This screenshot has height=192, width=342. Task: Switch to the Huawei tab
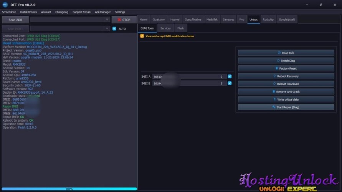(x=175, y=20)
